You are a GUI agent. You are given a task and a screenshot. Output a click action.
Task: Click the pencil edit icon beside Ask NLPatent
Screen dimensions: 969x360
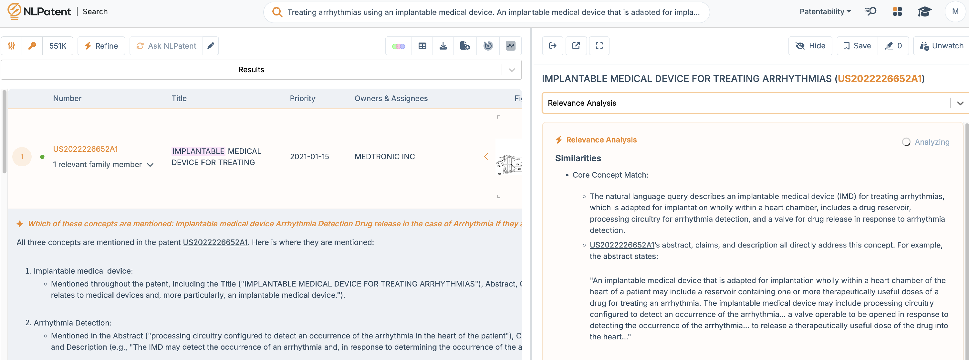(211, 46)
